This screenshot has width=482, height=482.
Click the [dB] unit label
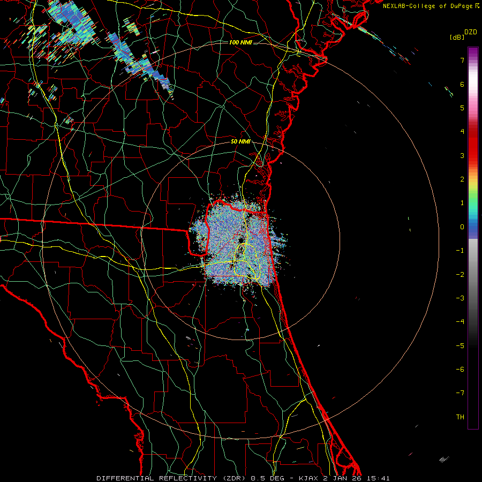point(457,37)
